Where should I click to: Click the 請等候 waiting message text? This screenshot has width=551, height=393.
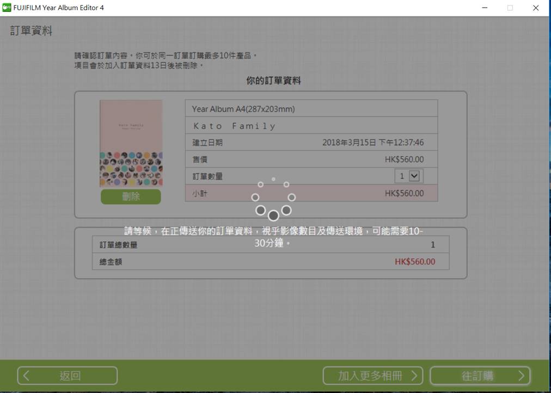[273, 237]
